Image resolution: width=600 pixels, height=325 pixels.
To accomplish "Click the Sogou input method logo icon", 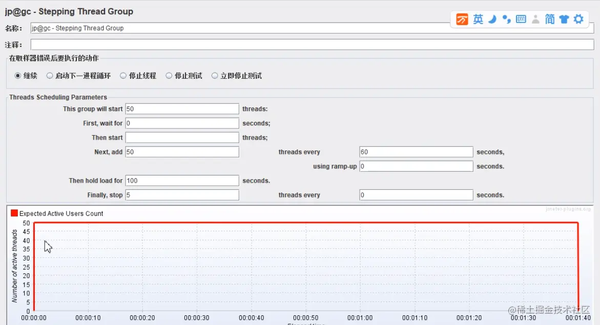I will [x=462, y=19].
